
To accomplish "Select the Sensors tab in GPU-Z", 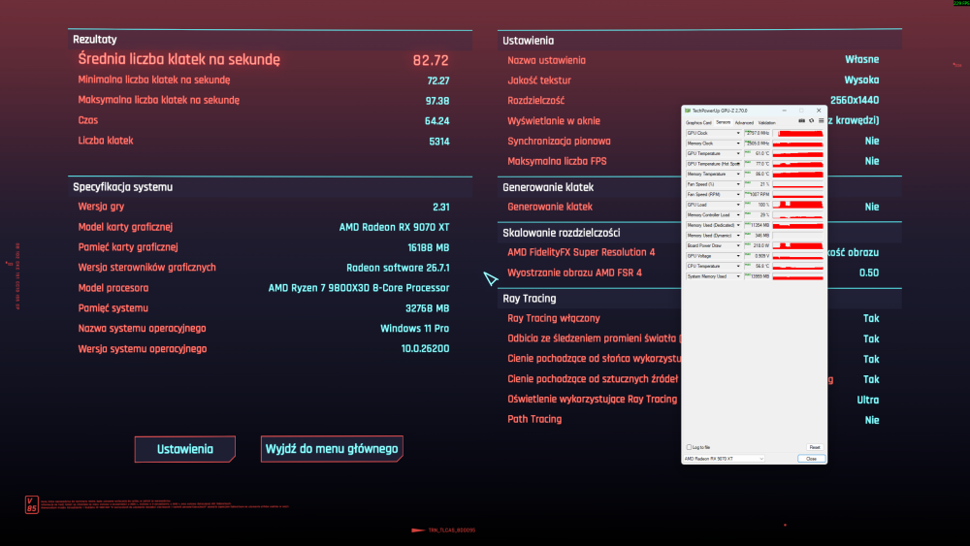I will point(724,122).
